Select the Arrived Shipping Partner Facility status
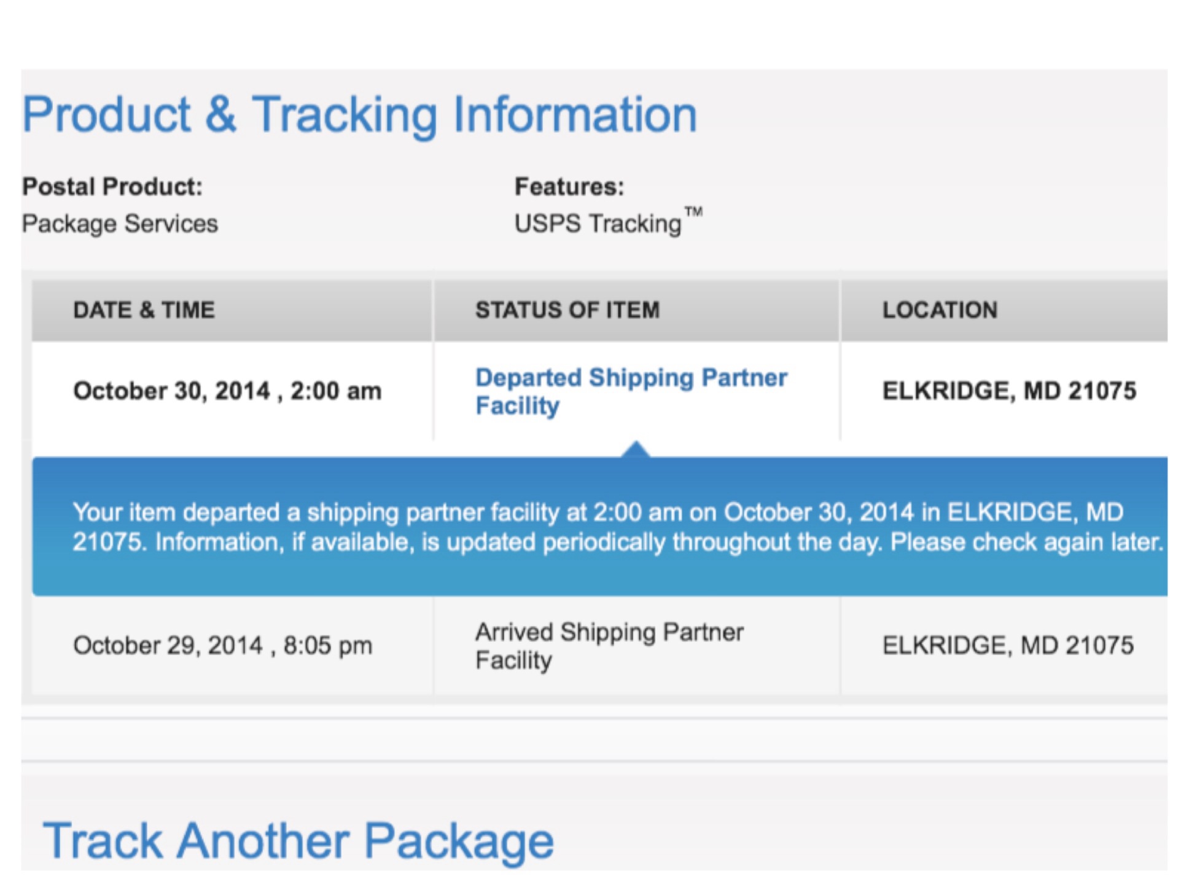Viewport: 1189px width, 892px height. click(609, 646)
